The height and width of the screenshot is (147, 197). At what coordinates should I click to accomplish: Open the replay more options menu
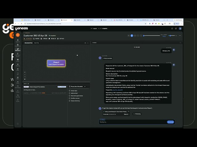[x=180, y=36]
